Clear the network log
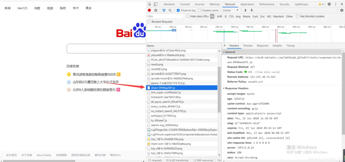The height and width of the screenshot is (162, 345). pyautogui.click(x=156, y=10)
